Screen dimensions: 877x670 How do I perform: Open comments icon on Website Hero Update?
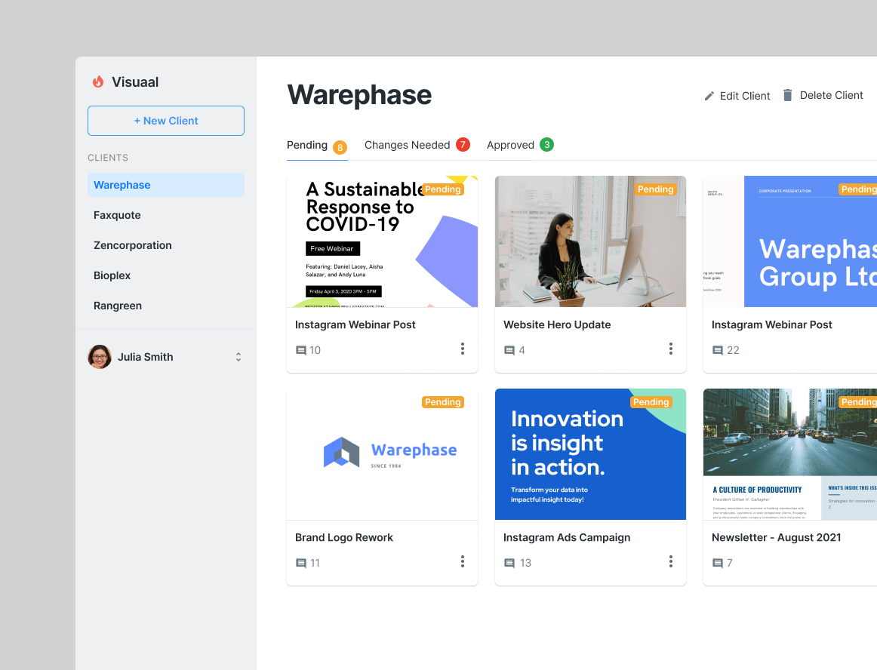(x=509, y=351)
